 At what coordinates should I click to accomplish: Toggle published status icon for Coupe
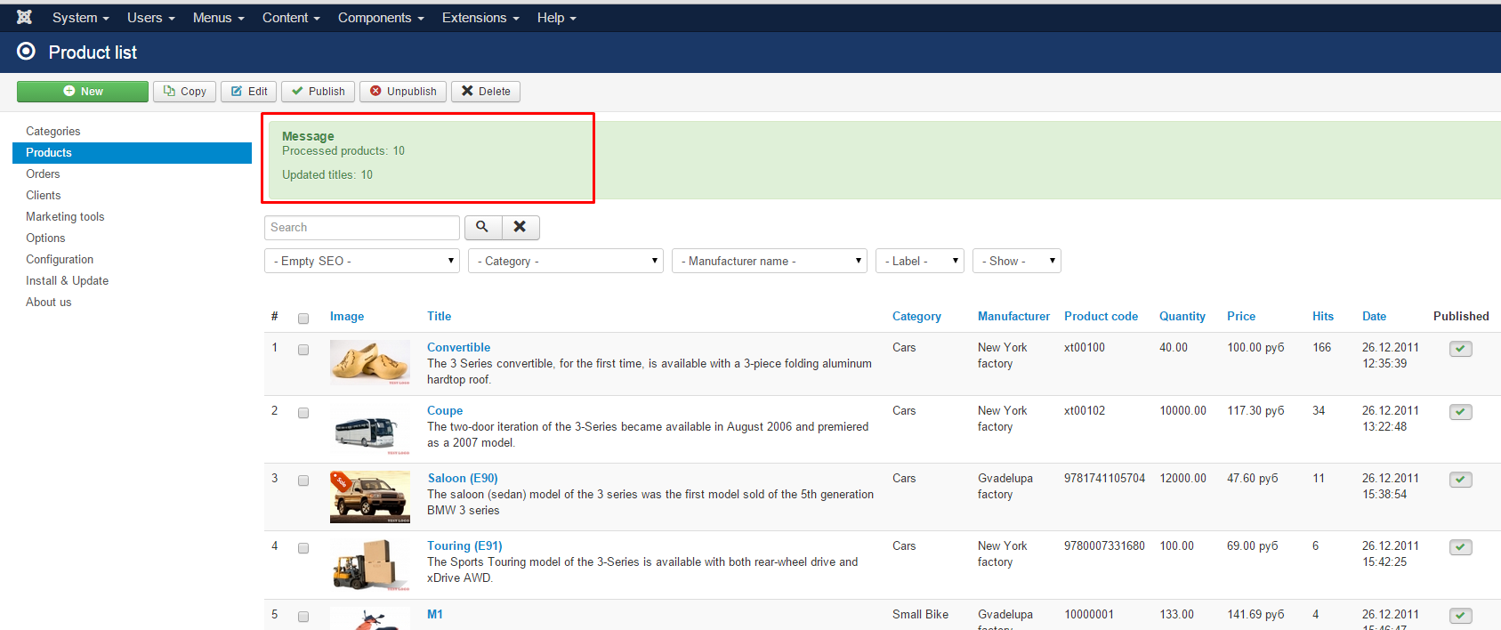pos(1460,412)
